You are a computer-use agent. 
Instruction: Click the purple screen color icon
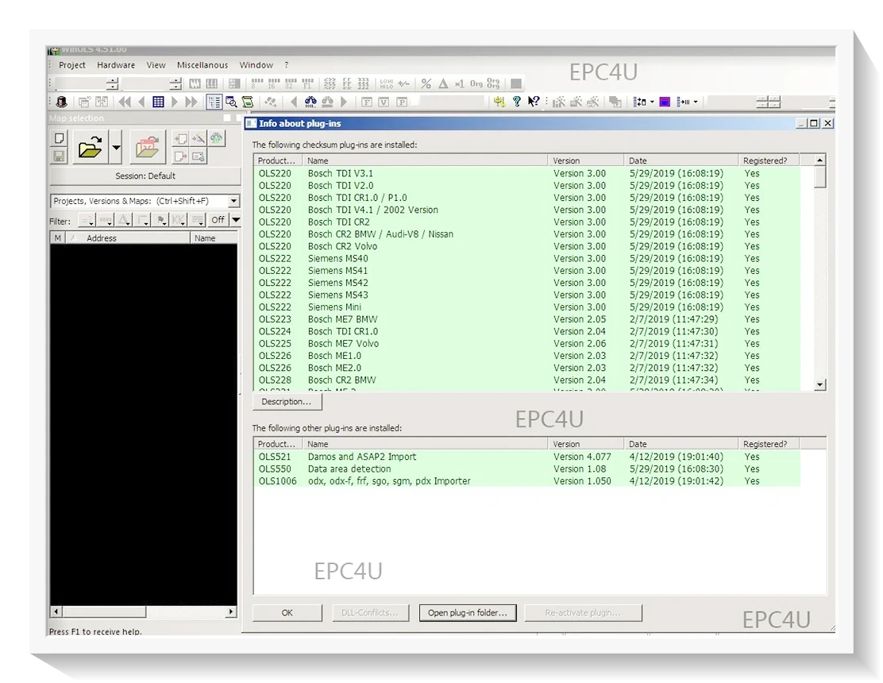coord(665,102)
